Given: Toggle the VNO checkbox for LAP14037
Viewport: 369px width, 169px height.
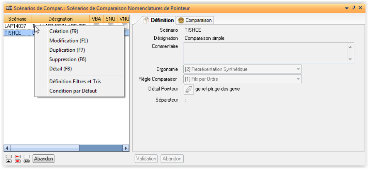Looking at the screenshot, I should click(x=124, y=26).
